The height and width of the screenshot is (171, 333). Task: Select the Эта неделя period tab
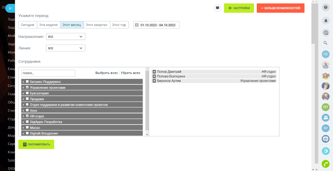click(x=48, y=25)
